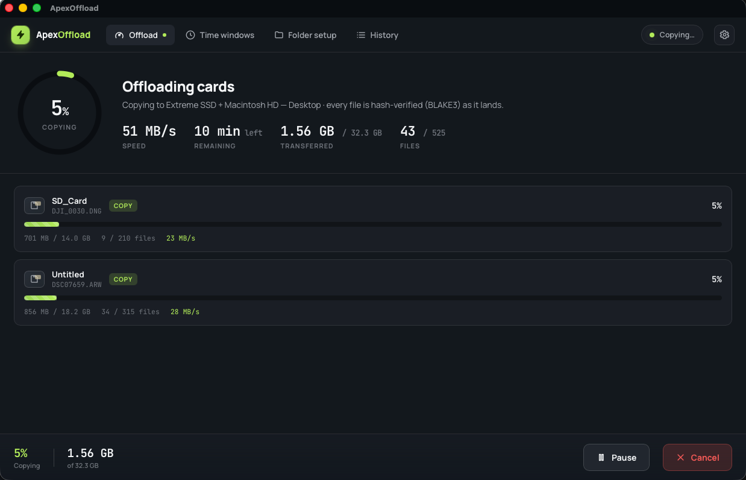This screenshot has height=480, width=746.
Task: Cancel the offload
Action: click(697, 458)
